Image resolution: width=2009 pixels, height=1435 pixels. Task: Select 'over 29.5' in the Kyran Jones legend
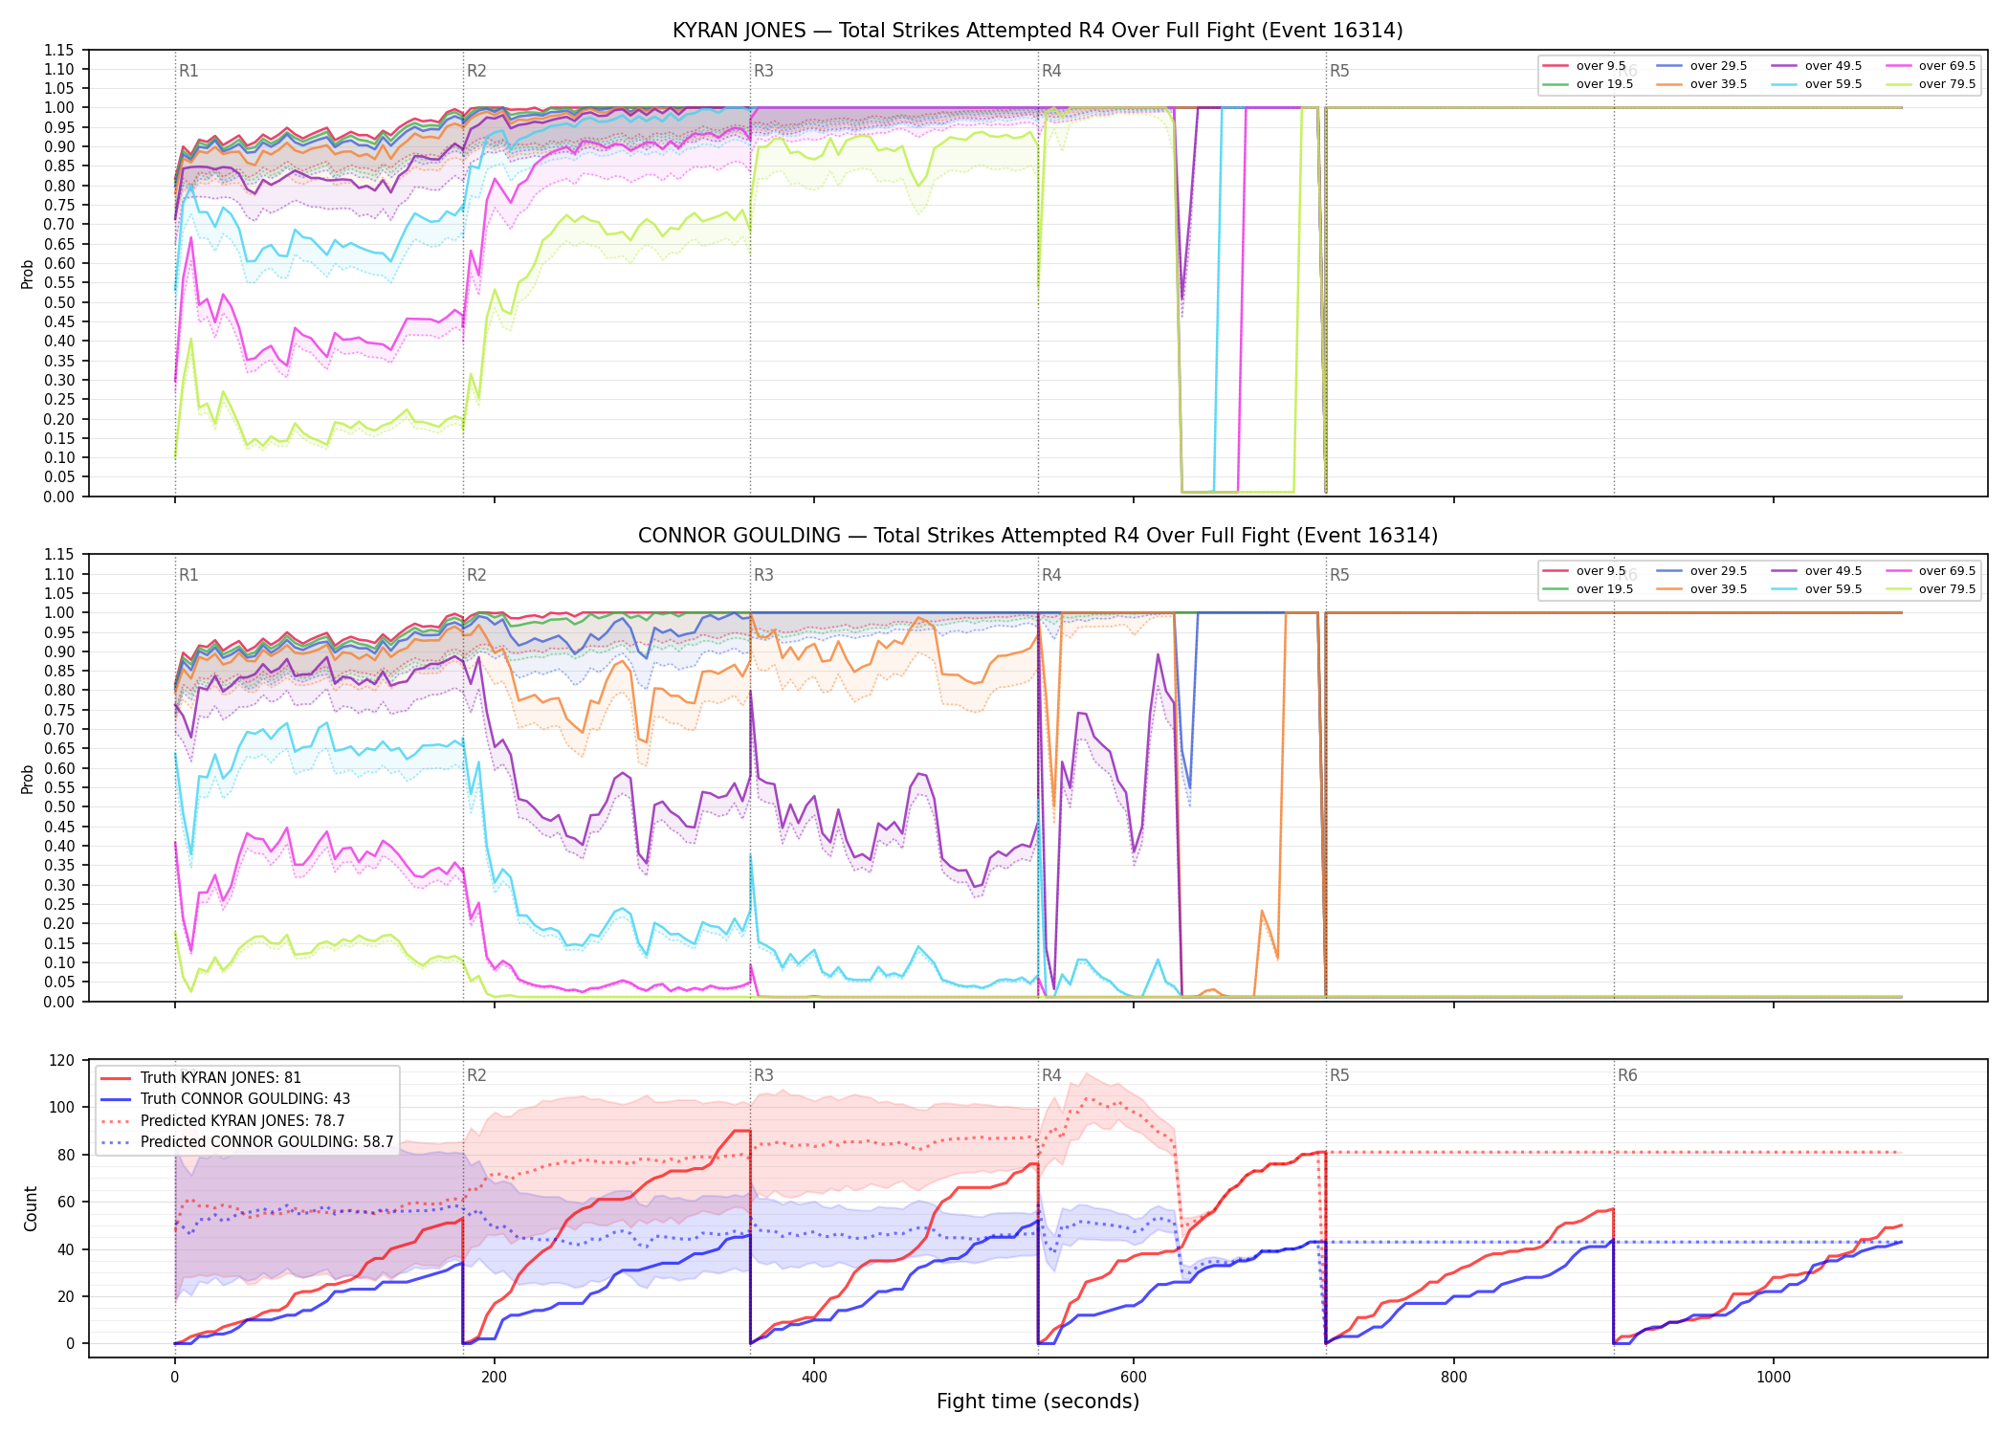click(1702, 66)
